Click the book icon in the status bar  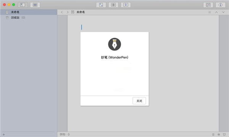pos(213,134)
